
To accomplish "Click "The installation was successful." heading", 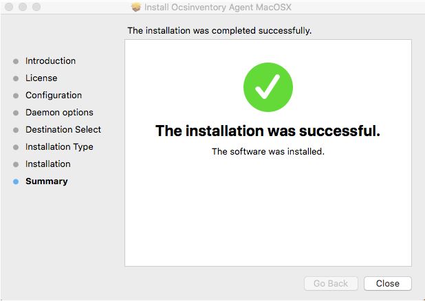I will click(x=268, y=131).
